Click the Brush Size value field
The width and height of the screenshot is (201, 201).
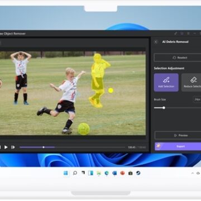[x=197, y=99]
